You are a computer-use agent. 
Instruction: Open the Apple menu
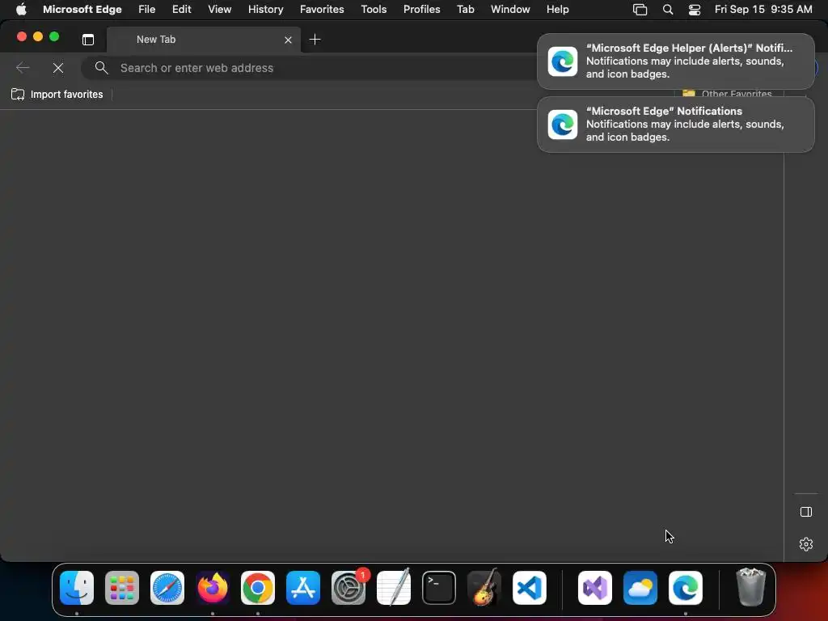tap(21, 10)
